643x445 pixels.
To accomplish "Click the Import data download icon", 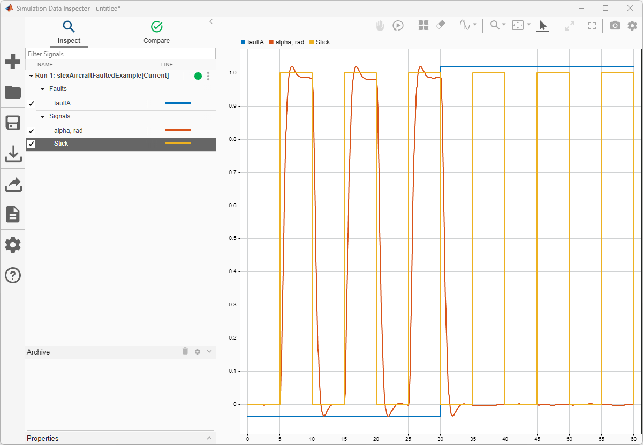I will point(13,154).
